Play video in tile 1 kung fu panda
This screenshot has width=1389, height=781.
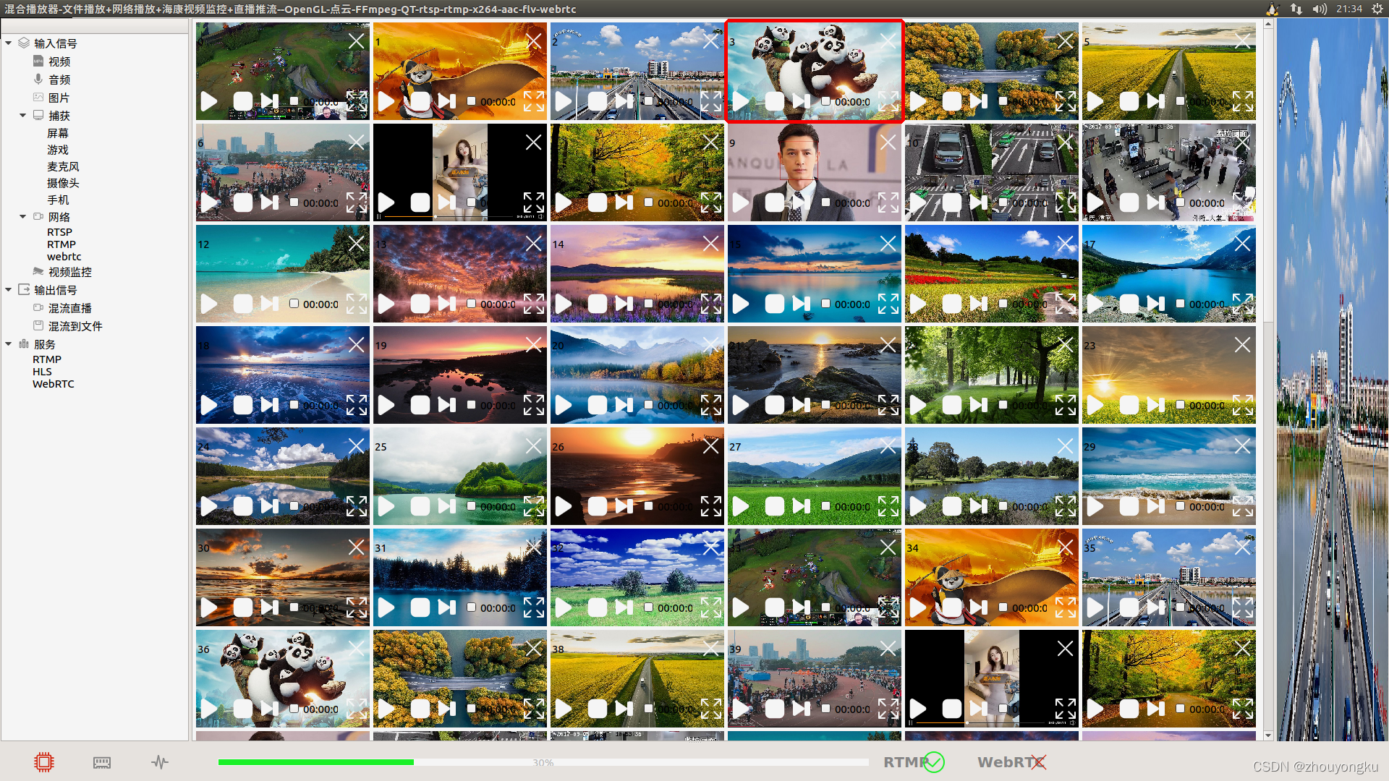386,101
